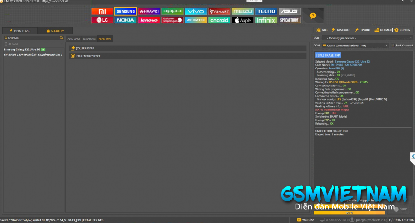This screenshot has height=223, width=415.
Task: Open the FASTBOOT tools button
Action: pos(341,30)
